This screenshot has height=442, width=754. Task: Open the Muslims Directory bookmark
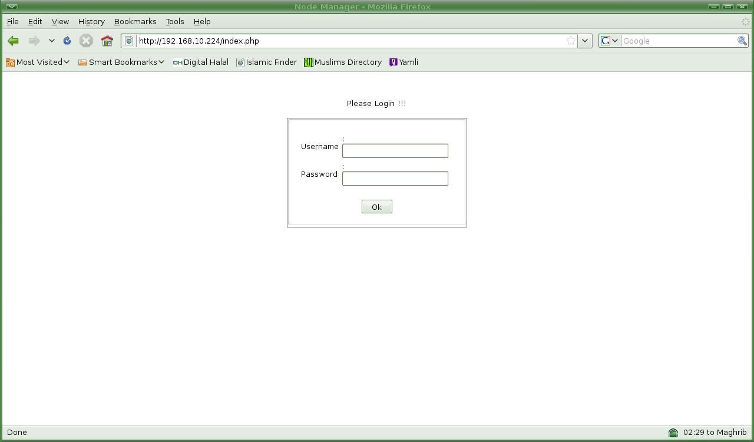pos(343,62)
